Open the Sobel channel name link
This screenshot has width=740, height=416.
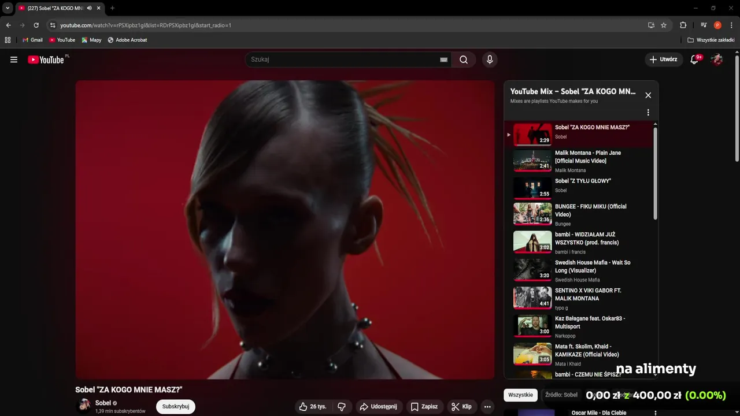(x=103, y=403)
